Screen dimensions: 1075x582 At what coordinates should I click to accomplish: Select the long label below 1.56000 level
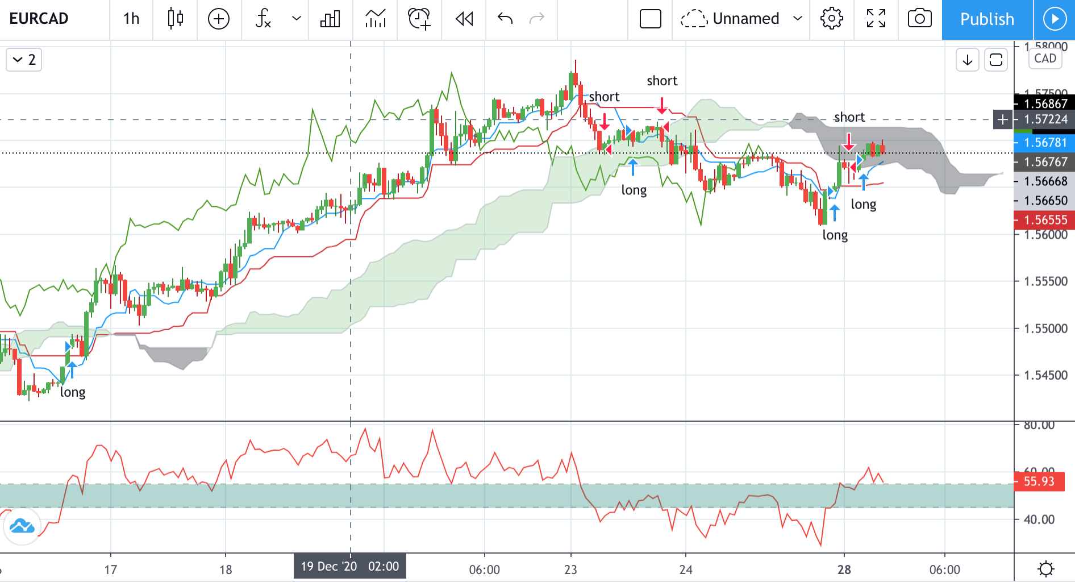coord(835,235)
